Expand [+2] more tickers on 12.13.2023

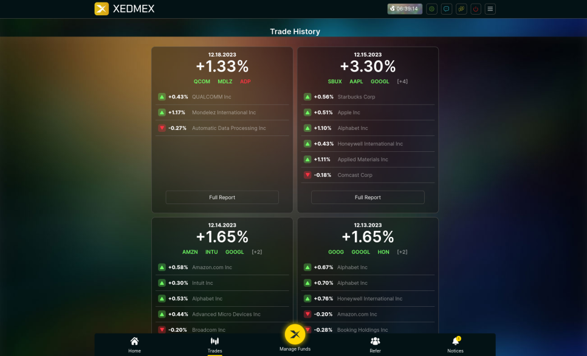(402, 252)
